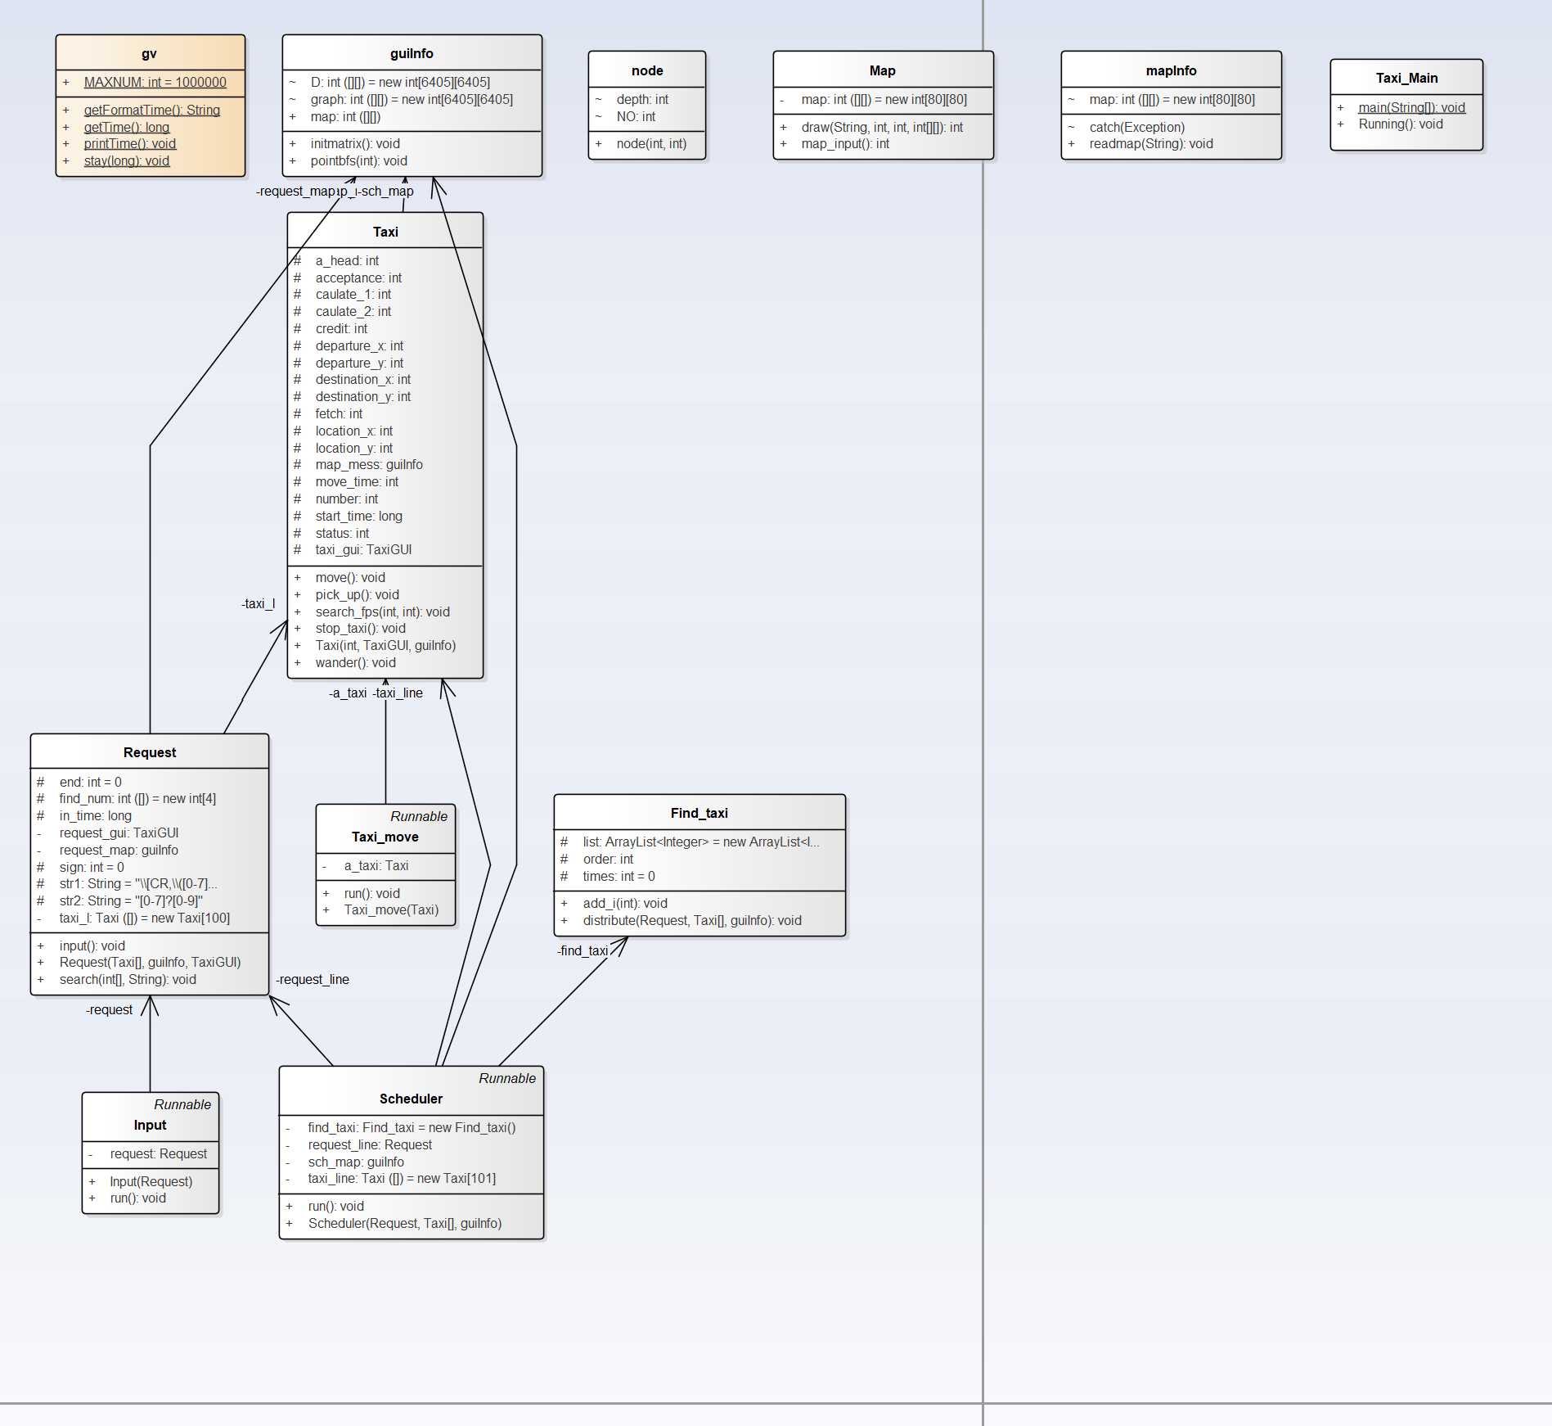The height and width of the screenshot is (1426, 1552).
Task: Click departure_x: int attribute
Action: tap(359, 345)
